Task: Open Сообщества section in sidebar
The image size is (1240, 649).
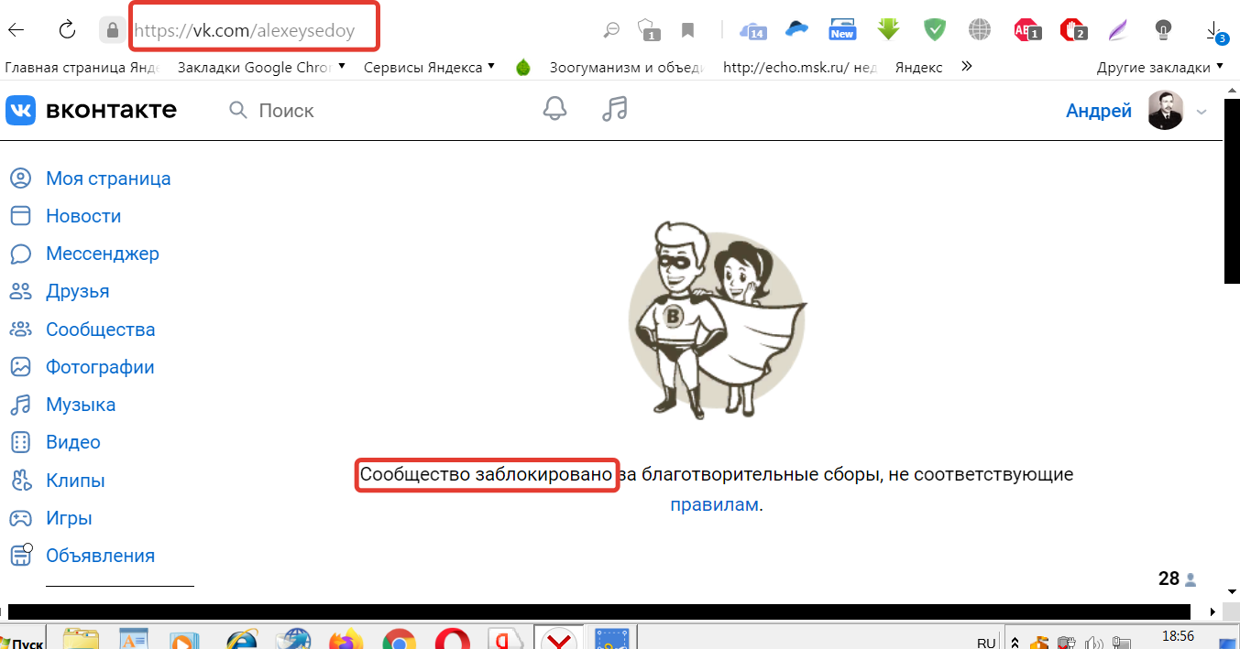Action: pyautogui.click(x=100, y=330)
